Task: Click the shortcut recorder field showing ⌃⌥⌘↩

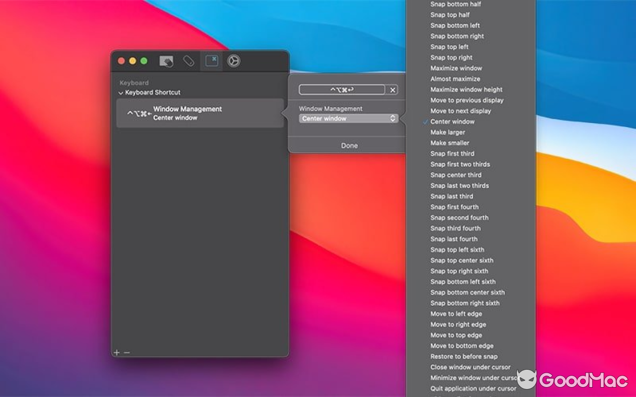Action: click(x=342, y=89)
